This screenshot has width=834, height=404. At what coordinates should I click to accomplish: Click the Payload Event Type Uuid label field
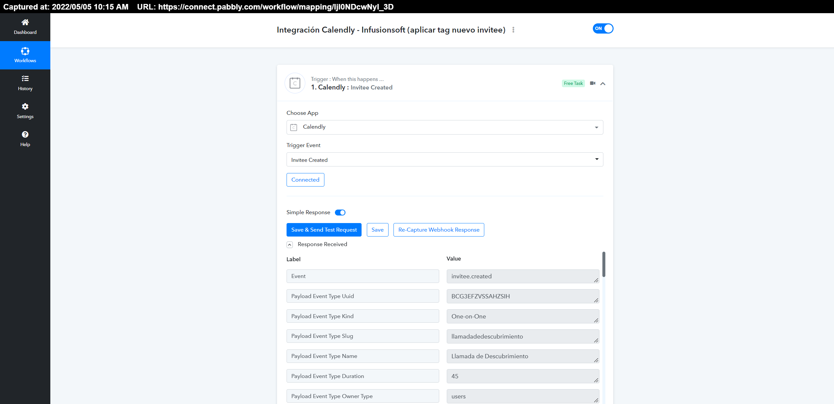coord(363,296)
